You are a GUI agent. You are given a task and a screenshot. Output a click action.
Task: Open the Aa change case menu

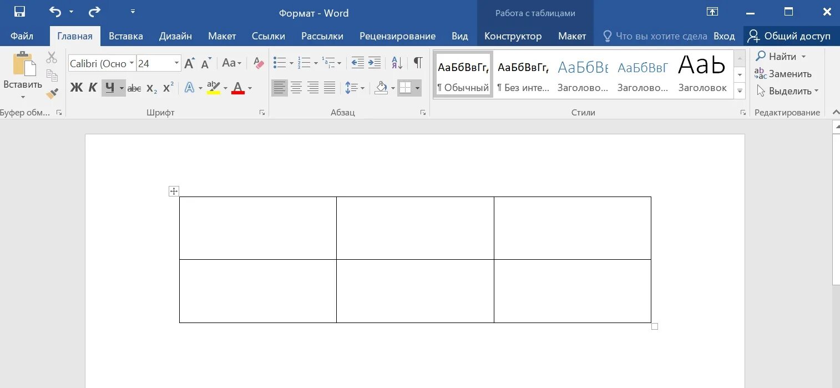(x=232, y=63)
